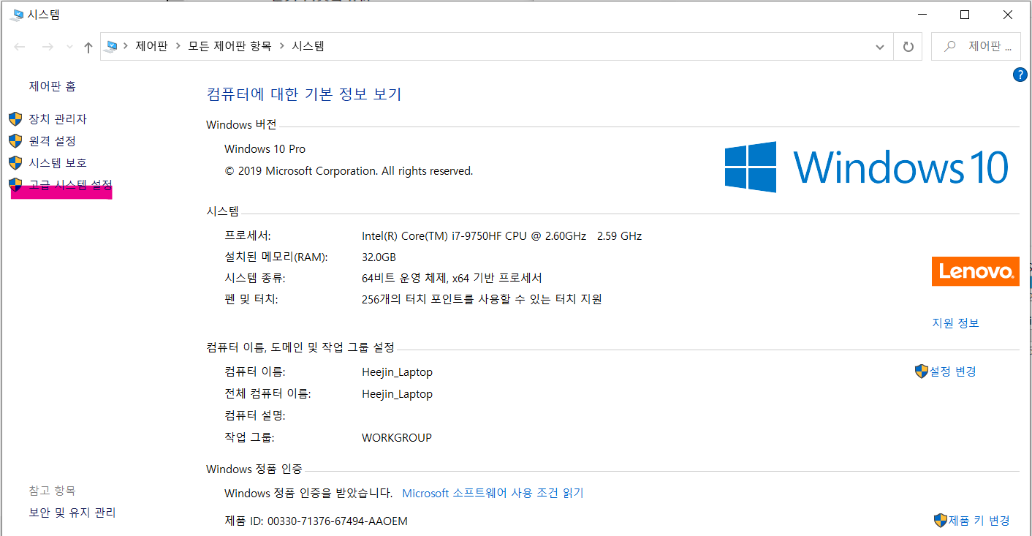
Task: Click Windows 정품 인증을 받았습니다 text
Action: coord(308,494)
